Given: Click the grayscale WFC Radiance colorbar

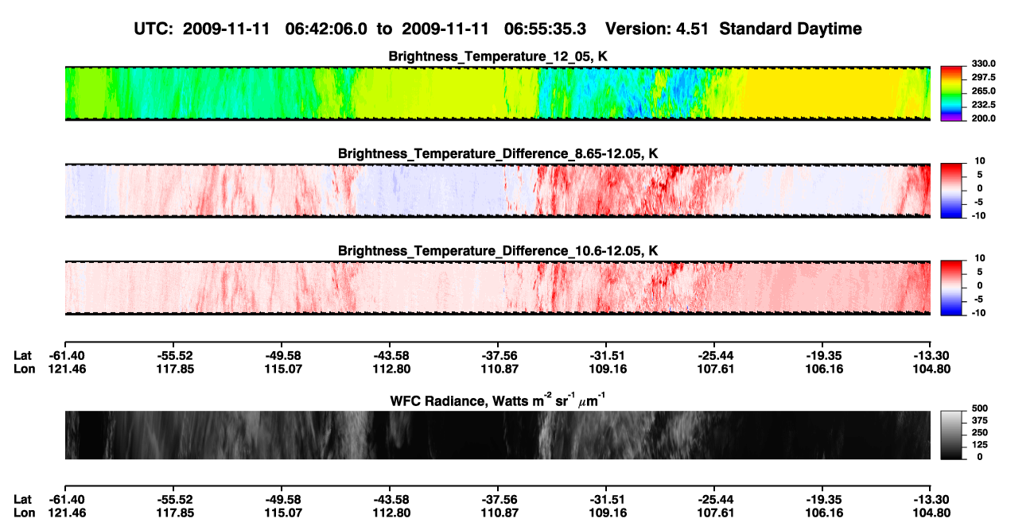Looking at the screenshot, I should 952,435.
